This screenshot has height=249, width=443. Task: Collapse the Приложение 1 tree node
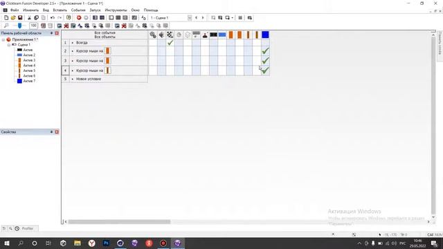pos(3,39)
